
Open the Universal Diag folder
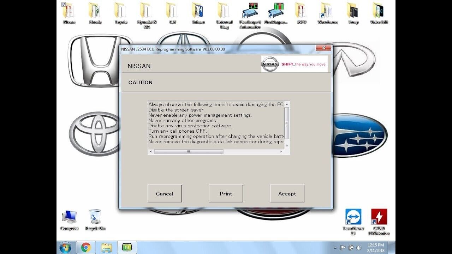tap(224, 16)
